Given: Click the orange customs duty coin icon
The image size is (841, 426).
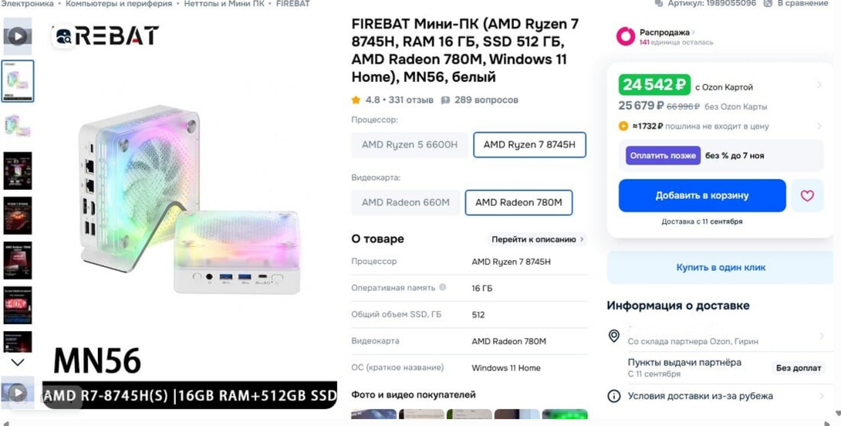Looking at the screenshot, I should pyautogui.click(x=623, y=126).
